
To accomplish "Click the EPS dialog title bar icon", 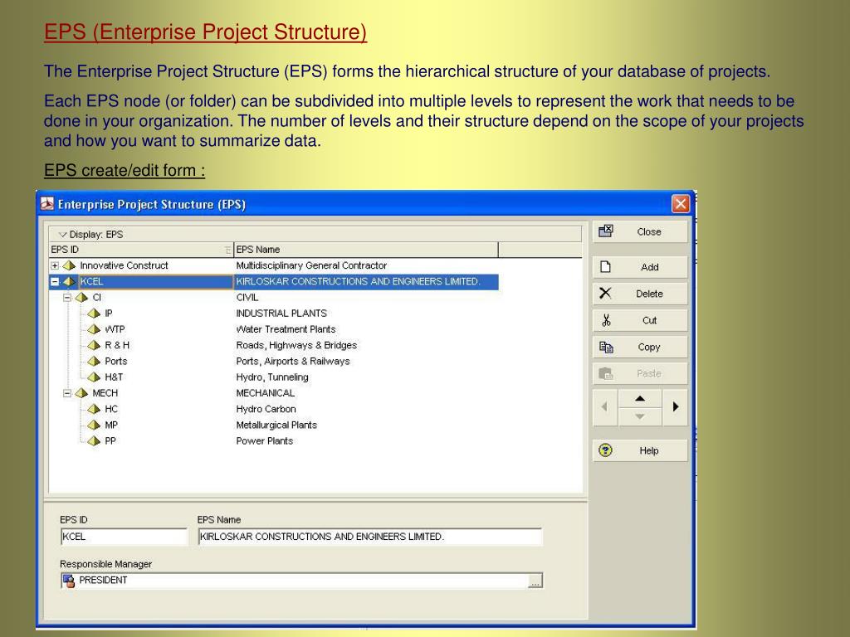I will (47, 204).
